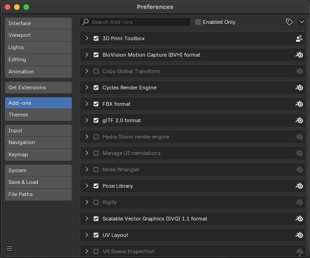Open the Lights preferences
Viewport: 310px width, 258px height.
tap(38, 47)
